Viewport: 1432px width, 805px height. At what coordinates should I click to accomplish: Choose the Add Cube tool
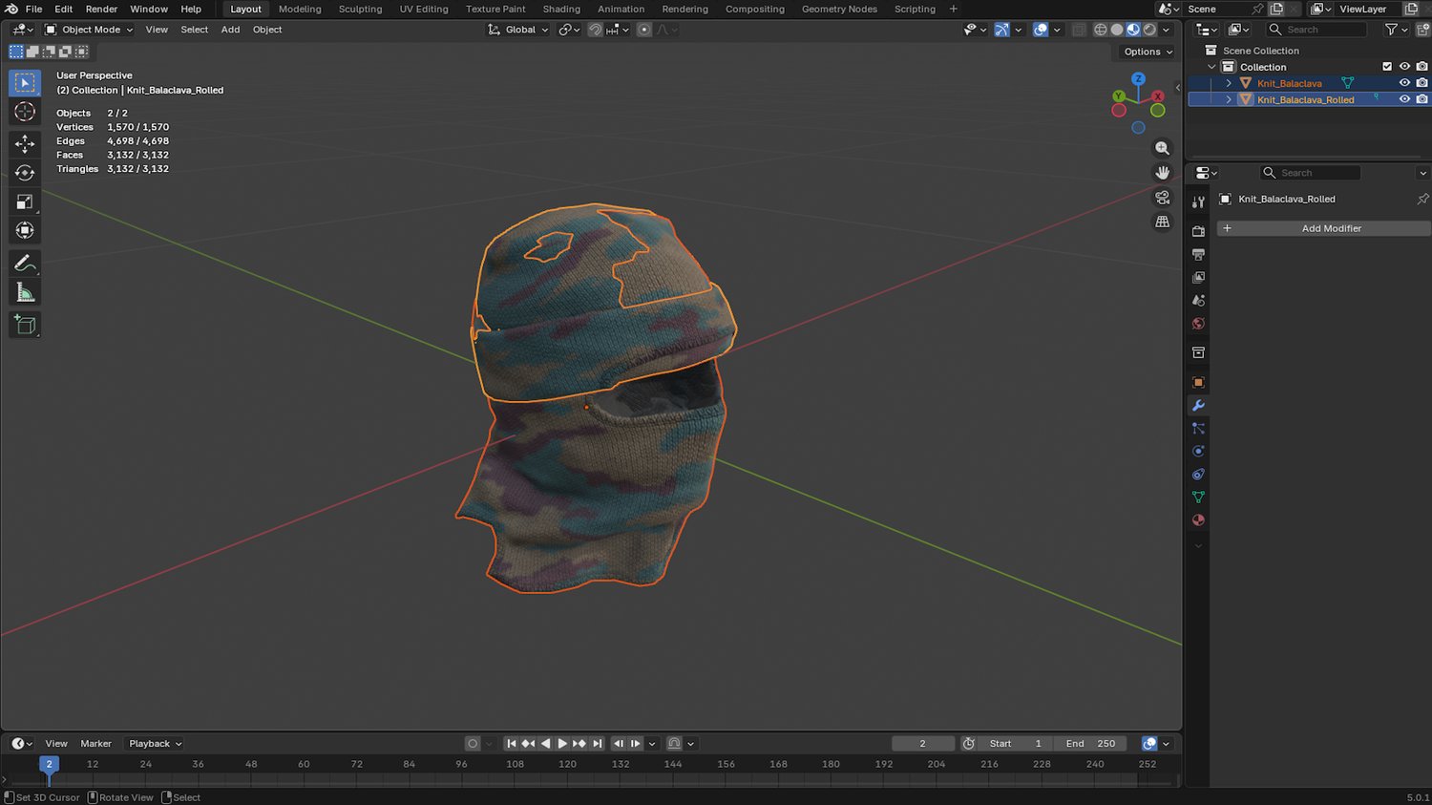25,325
